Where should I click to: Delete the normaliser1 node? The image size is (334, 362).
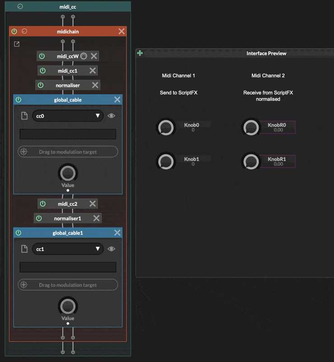coord(96,219)
